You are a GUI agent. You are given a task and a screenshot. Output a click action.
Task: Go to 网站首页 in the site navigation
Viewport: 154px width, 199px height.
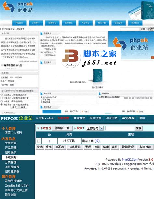tap(19, 23)
